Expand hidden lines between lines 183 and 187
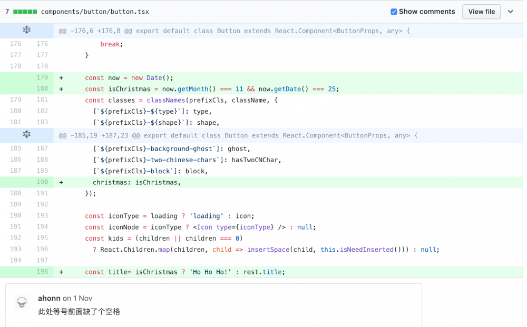The image size is (527, 327). (x=26, y=135)
